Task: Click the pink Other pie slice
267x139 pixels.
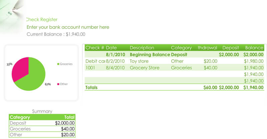Action: click(20, 68)
